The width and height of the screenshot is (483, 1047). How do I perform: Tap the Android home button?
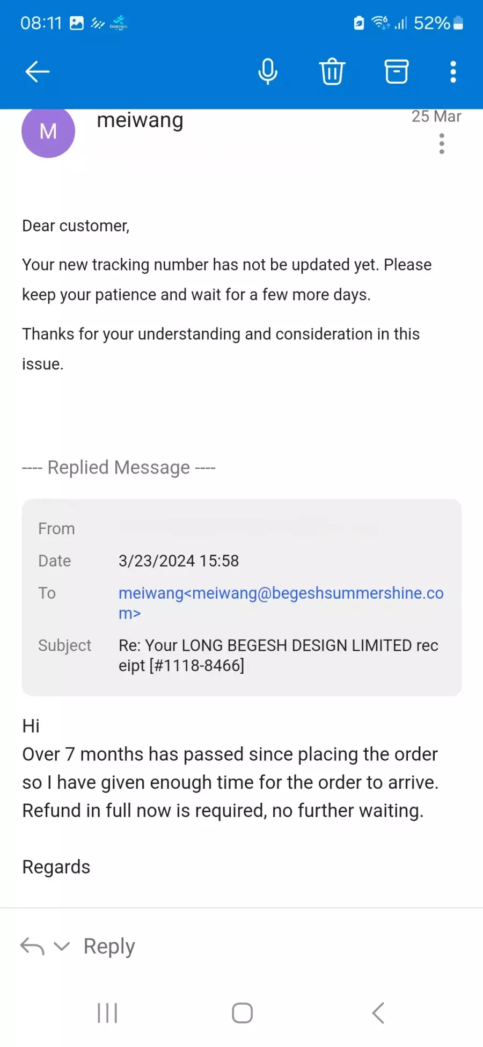coord(242,1013)
